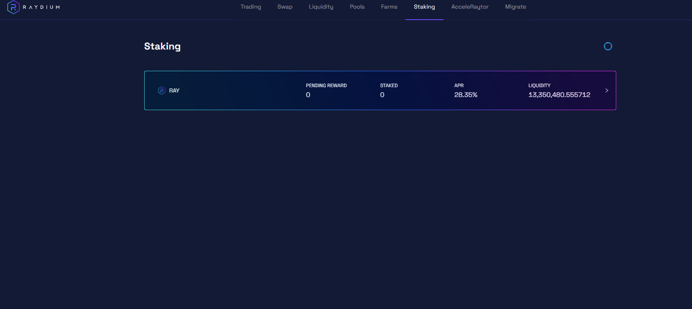Screen dimensions: 692x309
Task: Click the RAY pool name text
Action: coord(174,90)
